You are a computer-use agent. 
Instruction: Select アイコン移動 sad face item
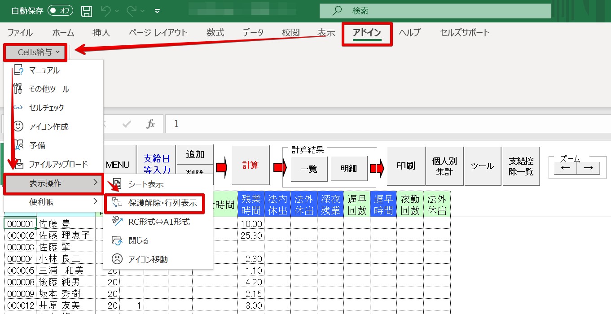[x=148, y=259]
